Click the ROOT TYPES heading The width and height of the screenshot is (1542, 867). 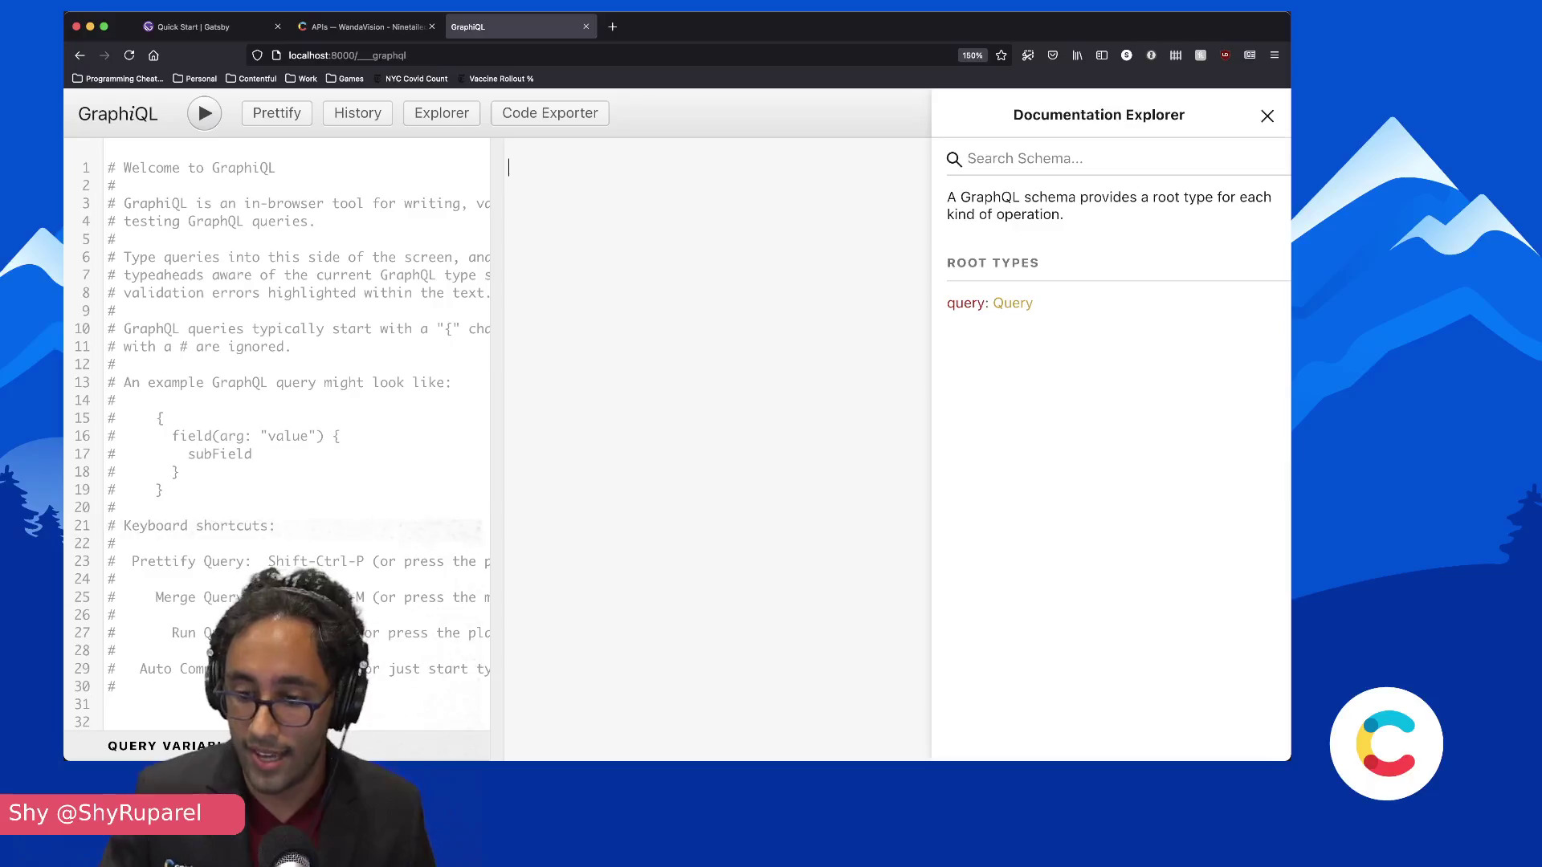[993, 263]
